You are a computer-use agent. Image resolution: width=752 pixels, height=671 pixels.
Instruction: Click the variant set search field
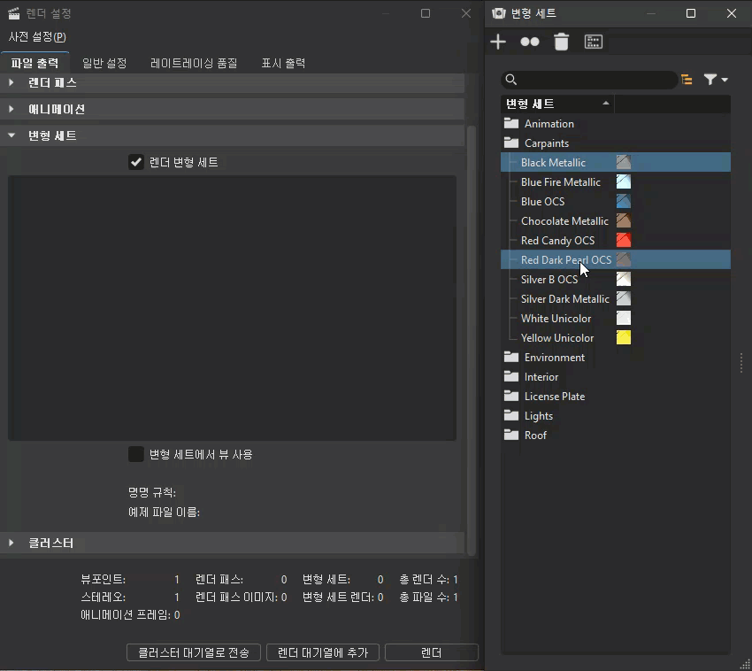tap(590, 80)
